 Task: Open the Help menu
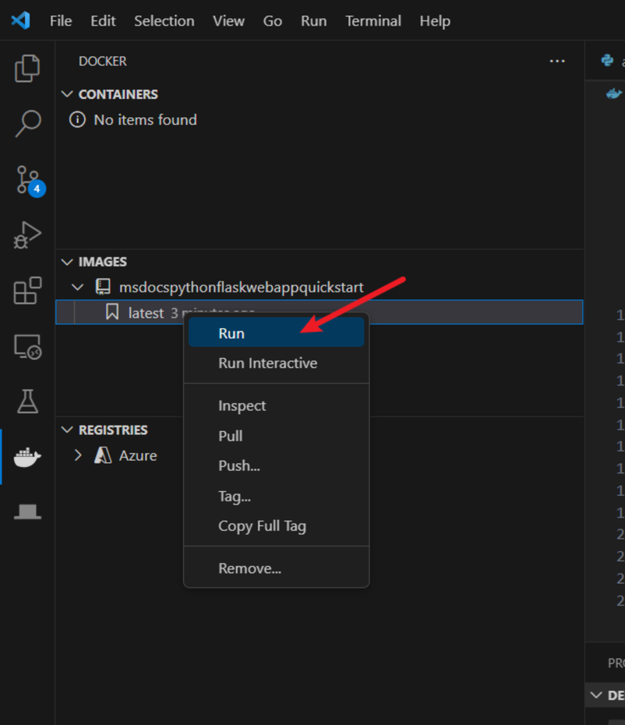click(x=435, y=21)
